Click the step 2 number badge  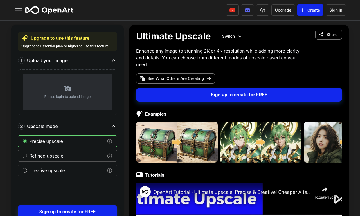(x=21, y=126)
